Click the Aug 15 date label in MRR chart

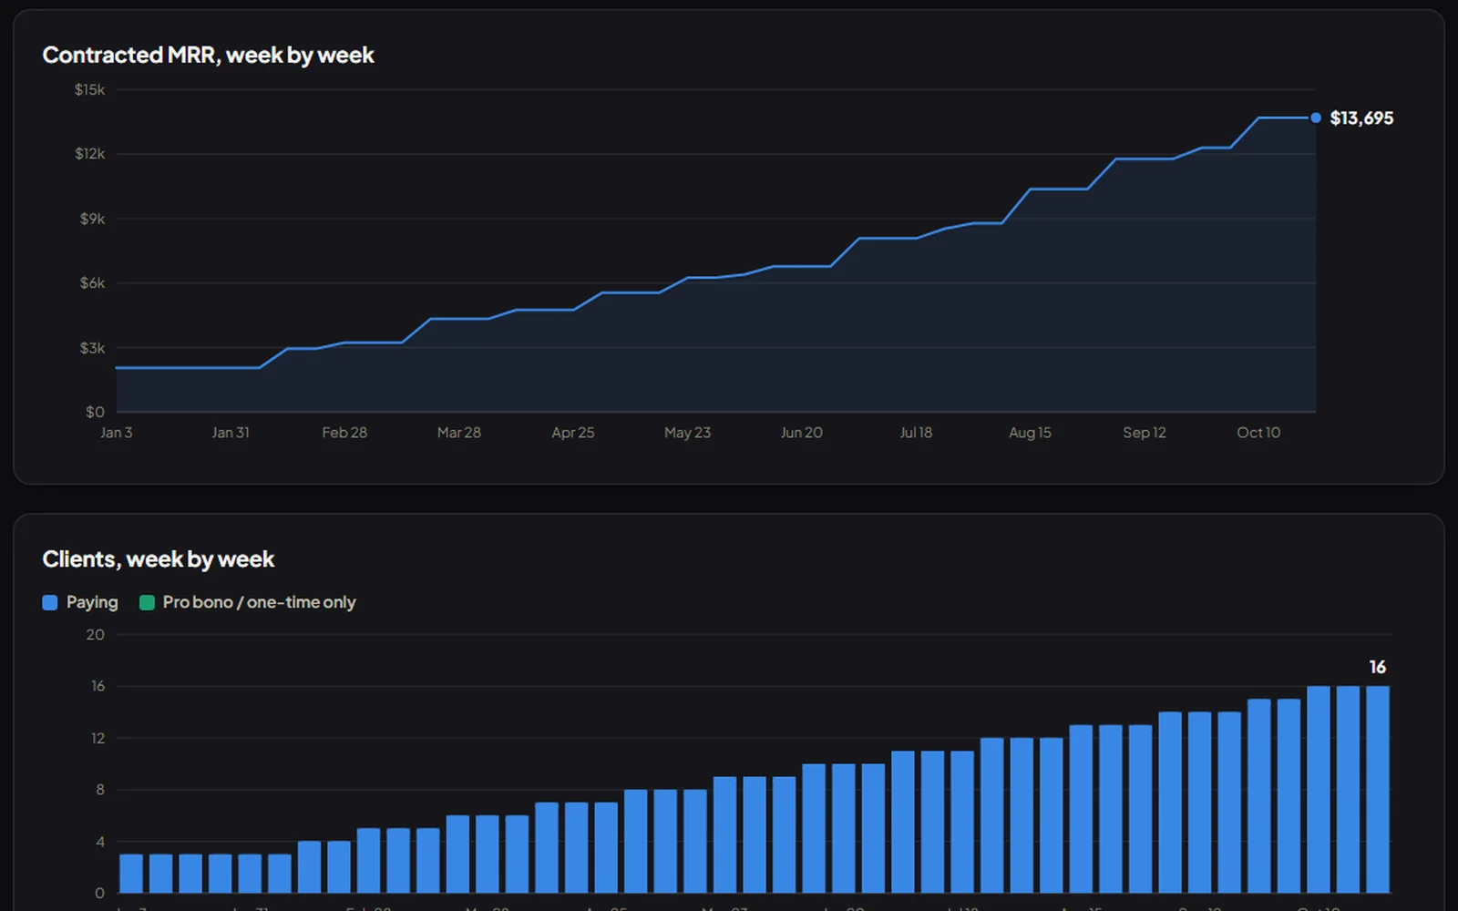tap(1030, 433)
